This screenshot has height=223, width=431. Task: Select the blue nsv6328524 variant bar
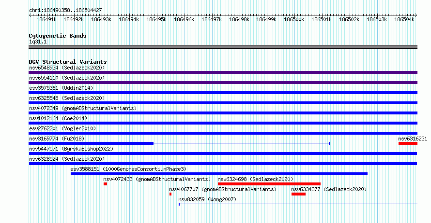pos(223,164)
